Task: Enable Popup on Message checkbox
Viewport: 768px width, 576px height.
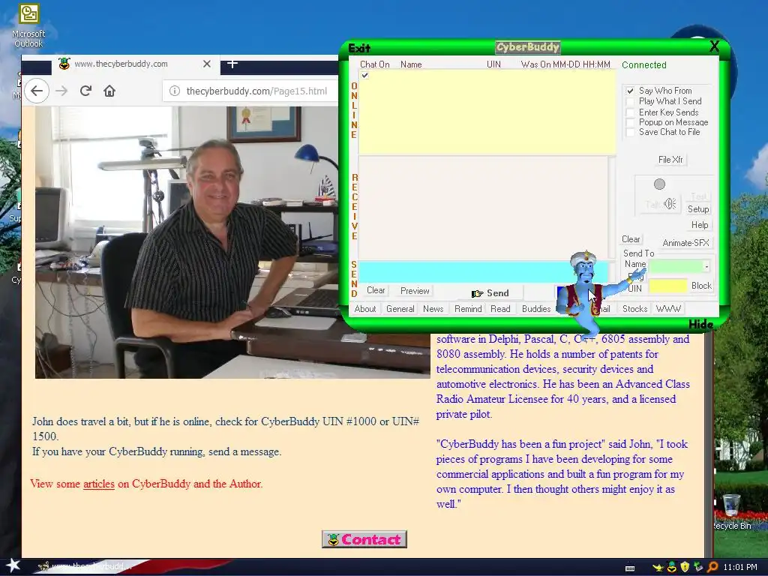Action: coord(630,122)
